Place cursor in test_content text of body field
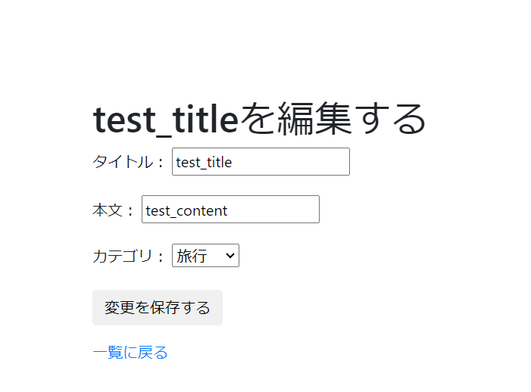531x392 pixels. click(x=186, y=210)
